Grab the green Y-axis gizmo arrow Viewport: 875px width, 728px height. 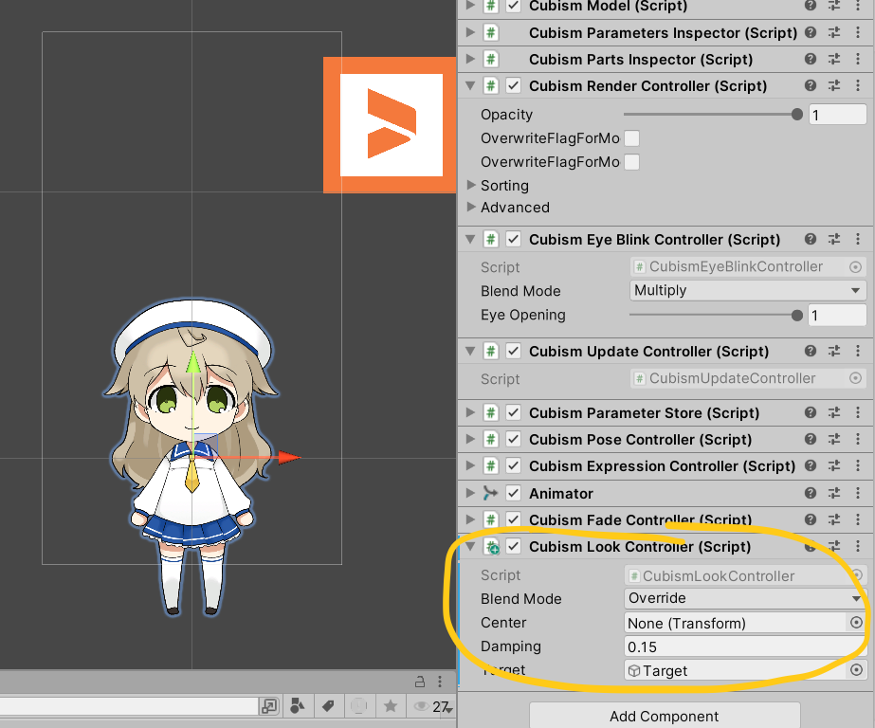point(193,361)
